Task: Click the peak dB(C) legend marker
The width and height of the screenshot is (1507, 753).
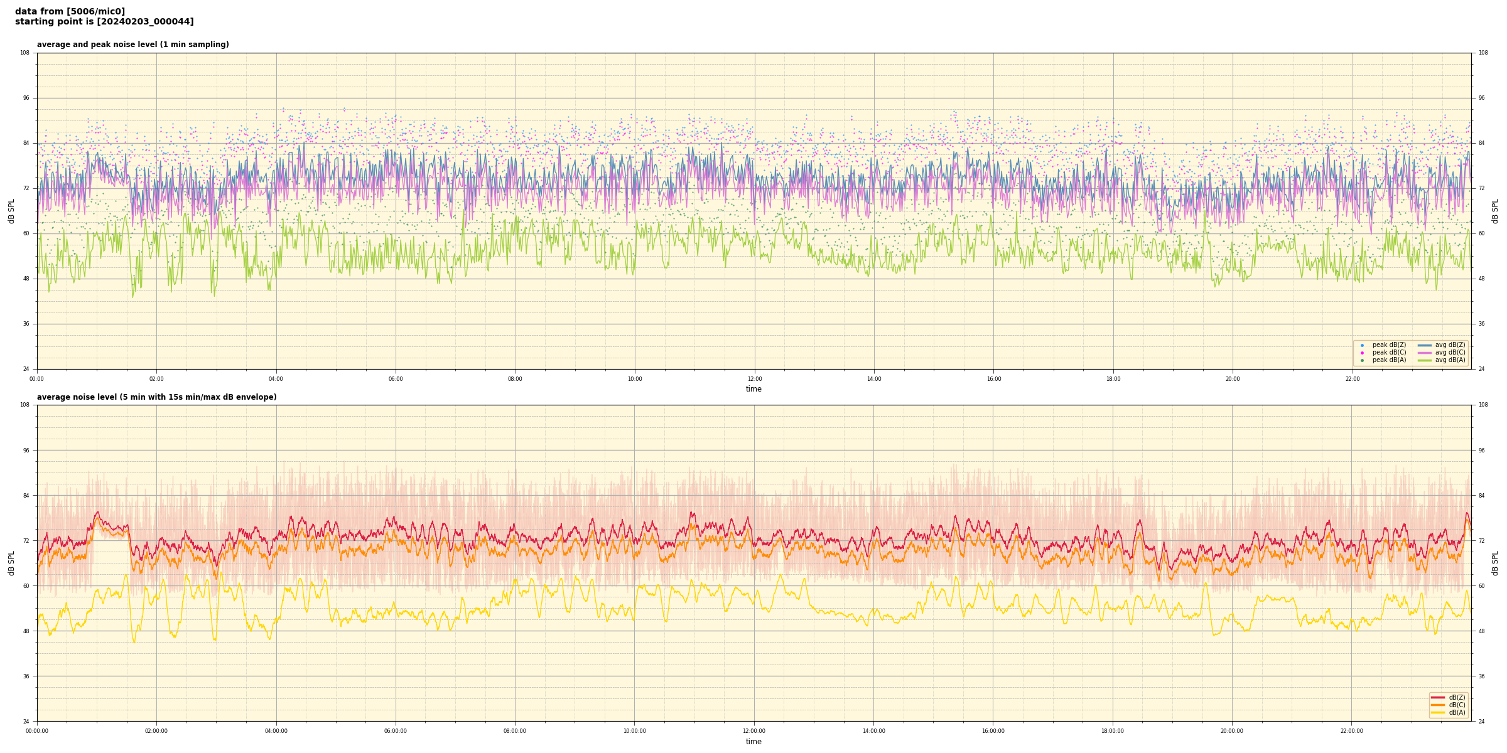Action: click(x=1362, y=353)
